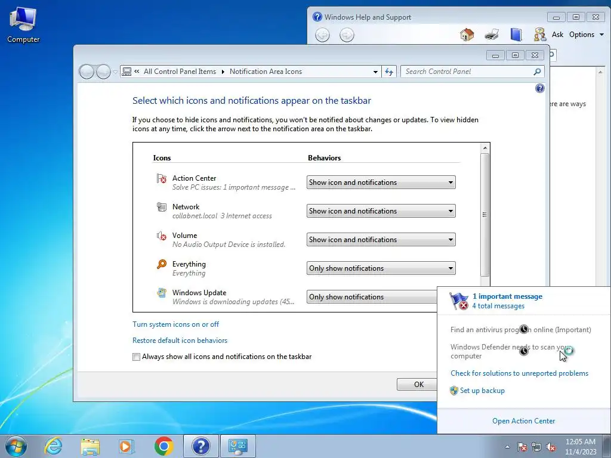Screen dimensions: 611x458
Task: Launch Google Chrome from taskbar
Action: 163,446
